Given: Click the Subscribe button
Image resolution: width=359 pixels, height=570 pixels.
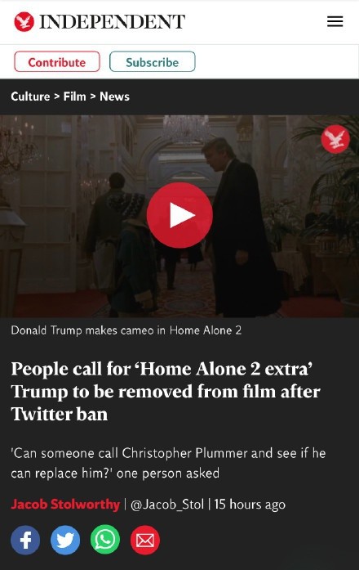Looking at the screenshot, I should coord(153,62).
